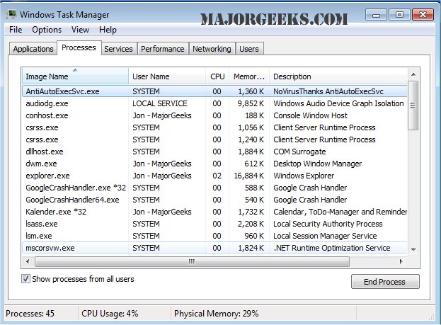Select the mscorsvw.exe process

(x=214, y=248)
